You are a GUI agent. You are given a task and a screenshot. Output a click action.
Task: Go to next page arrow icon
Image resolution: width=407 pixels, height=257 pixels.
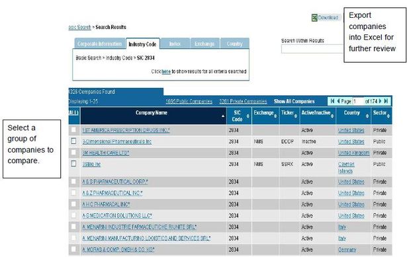[x=381, y=101]
